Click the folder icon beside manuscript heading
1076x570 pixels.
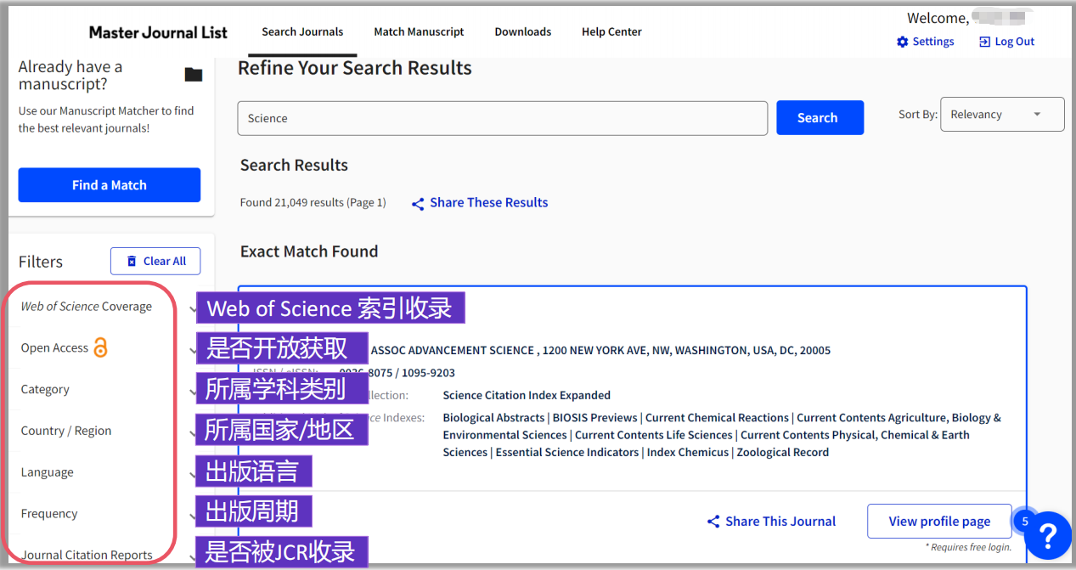point(194,75)
